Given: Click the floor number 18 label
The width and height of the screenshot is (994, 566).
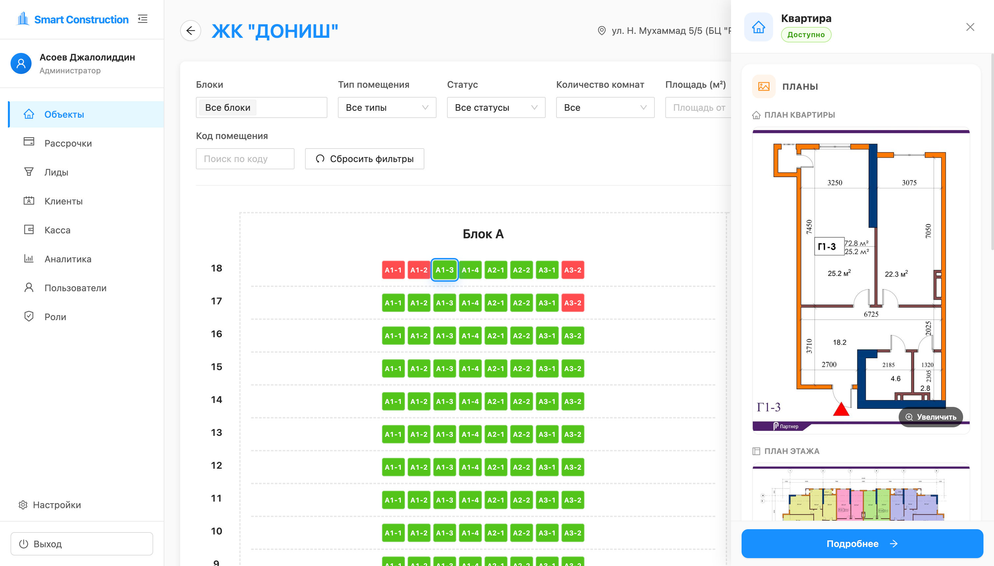Looking at the screenshot, I should 217,268.
